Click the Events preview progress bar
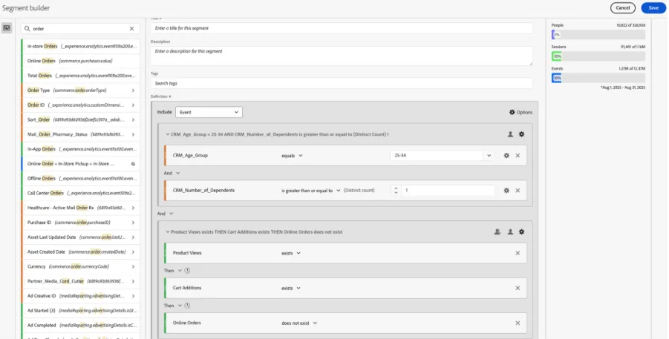669x339 pixels. [x=598, y=78]
